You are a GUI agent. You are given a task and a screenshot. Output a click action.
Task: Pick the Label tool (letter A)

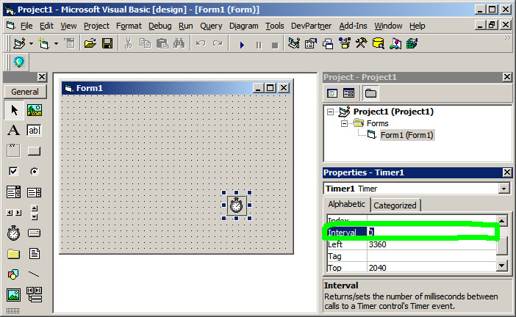click(13, 131)
